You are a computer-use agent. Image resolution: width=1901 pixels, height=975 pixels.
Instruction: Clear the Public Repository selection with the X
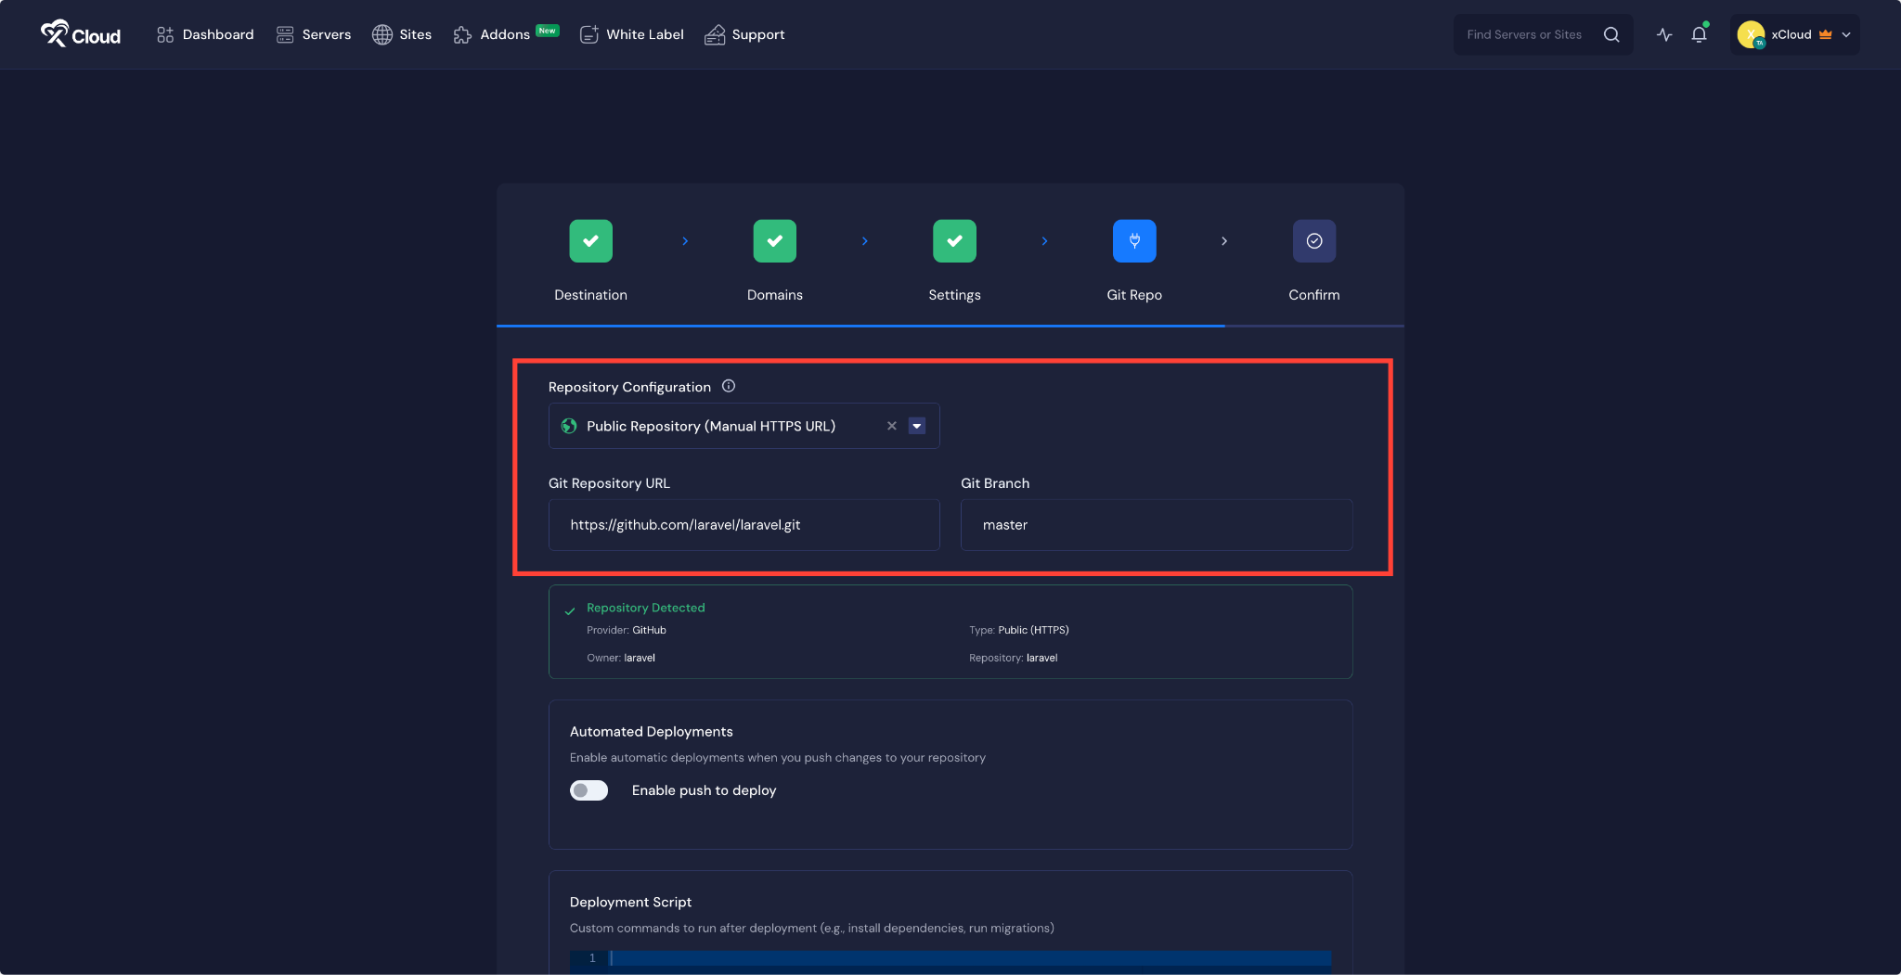(891, 426)
